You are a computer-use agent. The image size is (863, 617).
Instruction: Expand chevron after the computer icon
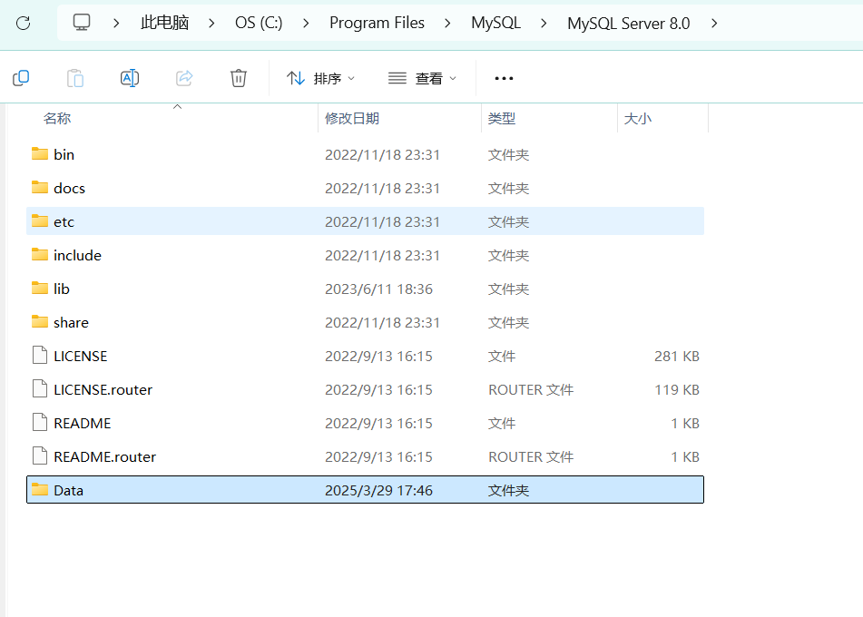[116, 23]
